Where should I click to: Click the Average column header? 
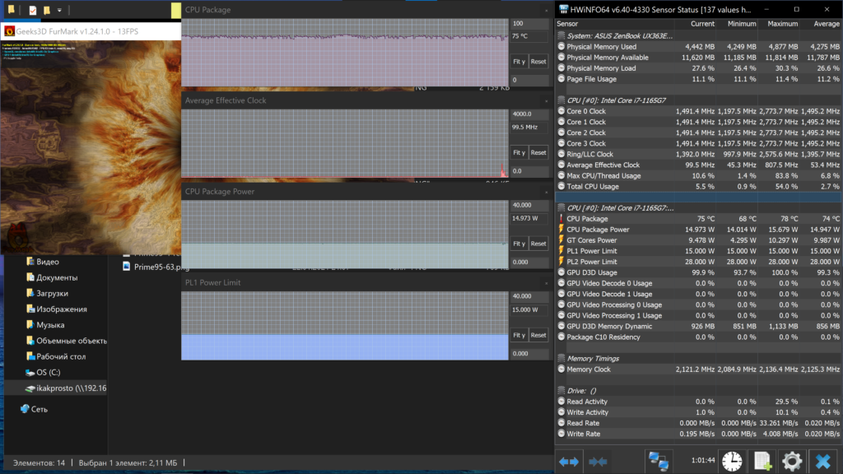826,24
